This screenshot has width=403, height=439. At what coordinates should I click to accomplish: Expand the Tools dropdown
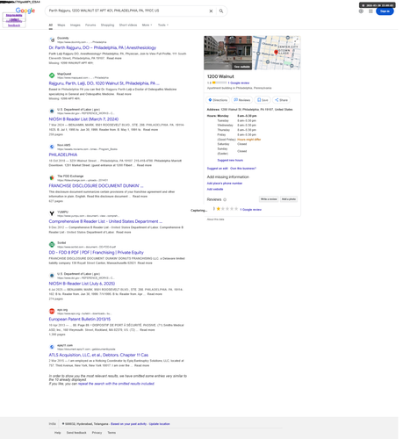[x=163, y=25]
